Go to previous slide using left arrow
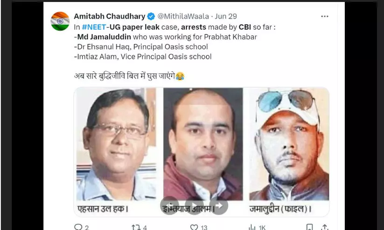Screen dimensions: 384x230 coord(169,206)
